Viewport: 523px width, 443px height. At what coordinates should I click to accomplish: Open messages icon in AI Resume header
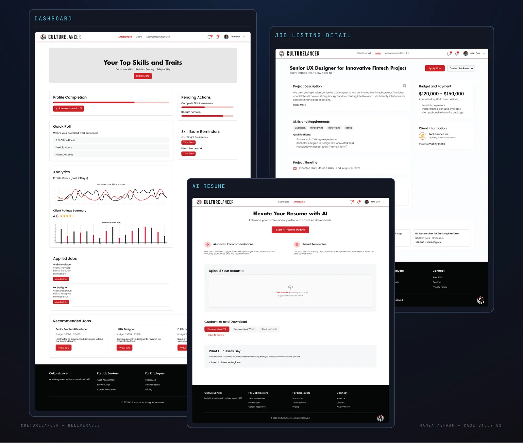point(352,202)
